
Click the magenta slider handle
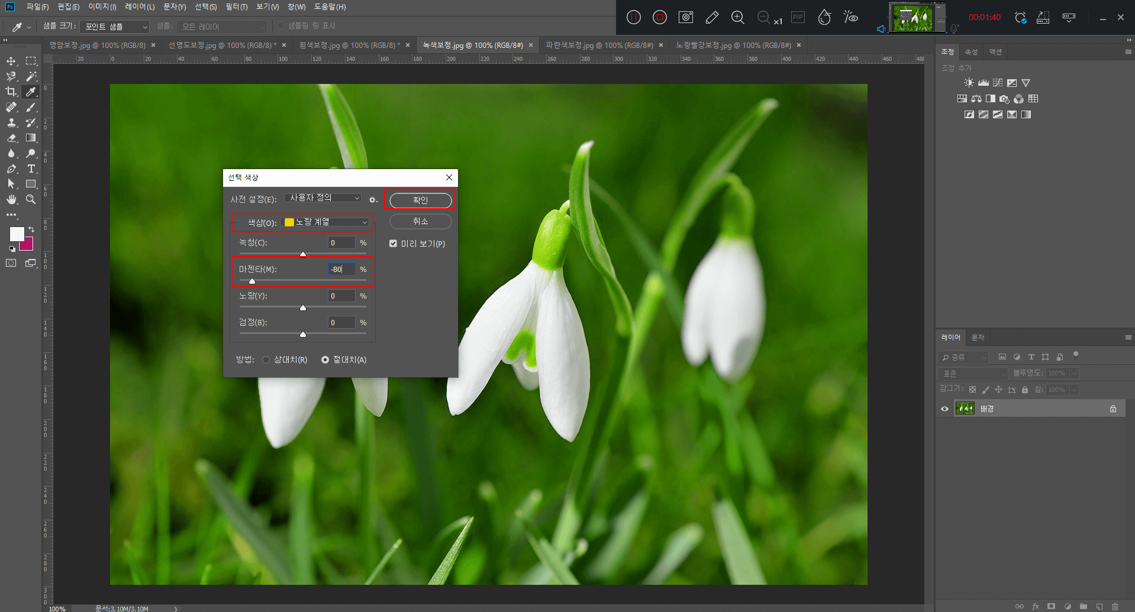[x=252, y=281]
